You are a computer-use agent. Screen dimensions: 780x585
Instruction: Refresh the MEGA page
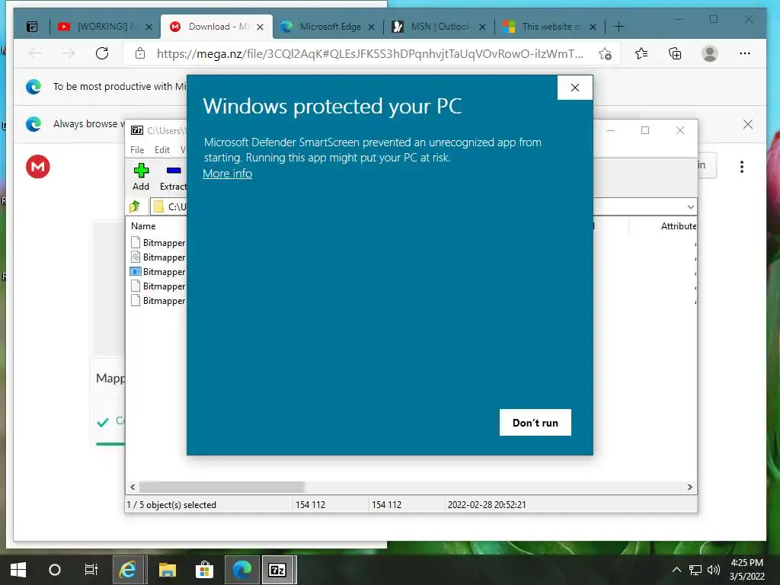(x=102, y=53)
